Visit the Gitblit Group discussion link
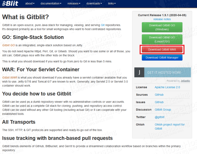197x154 pixels. (x=163, y=110)
